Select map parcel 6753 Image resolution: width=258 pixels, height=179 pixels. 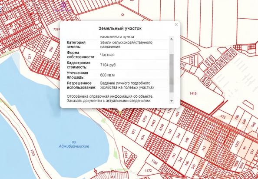click(145, 119)
